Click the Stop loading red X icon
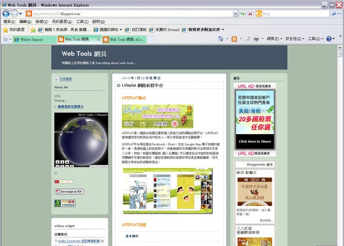The width and height of the screenshot is (344, 246). 250,14
